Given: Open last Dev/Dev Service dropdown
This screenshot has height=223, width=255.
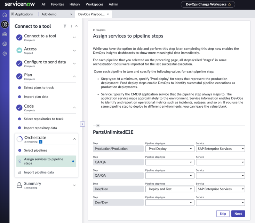Looking at the screenshot, I should click(220, 202).
